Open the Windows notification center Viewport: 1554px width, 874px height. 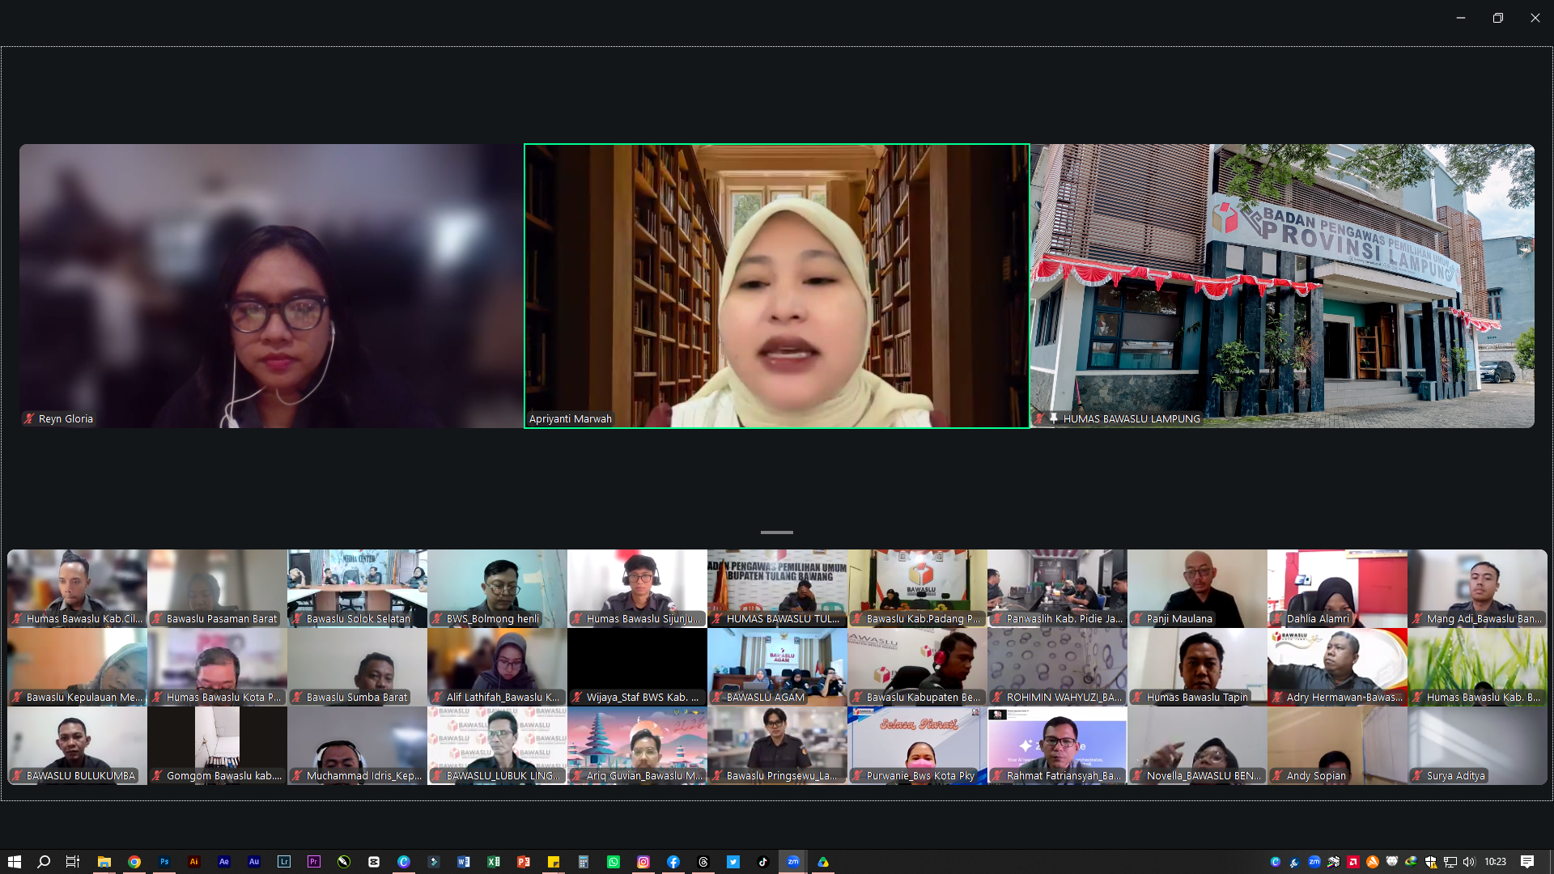point(1527,862)
